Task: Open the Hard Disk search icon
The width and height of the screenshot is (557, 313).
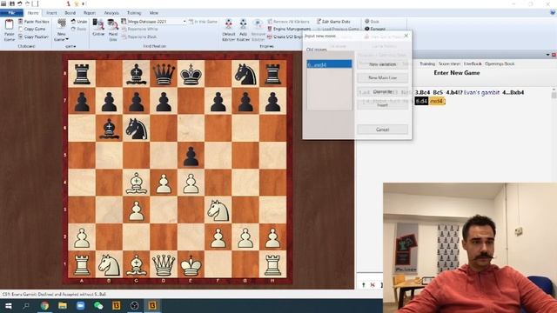Action: pyautogui.click(x=112, y=24)
